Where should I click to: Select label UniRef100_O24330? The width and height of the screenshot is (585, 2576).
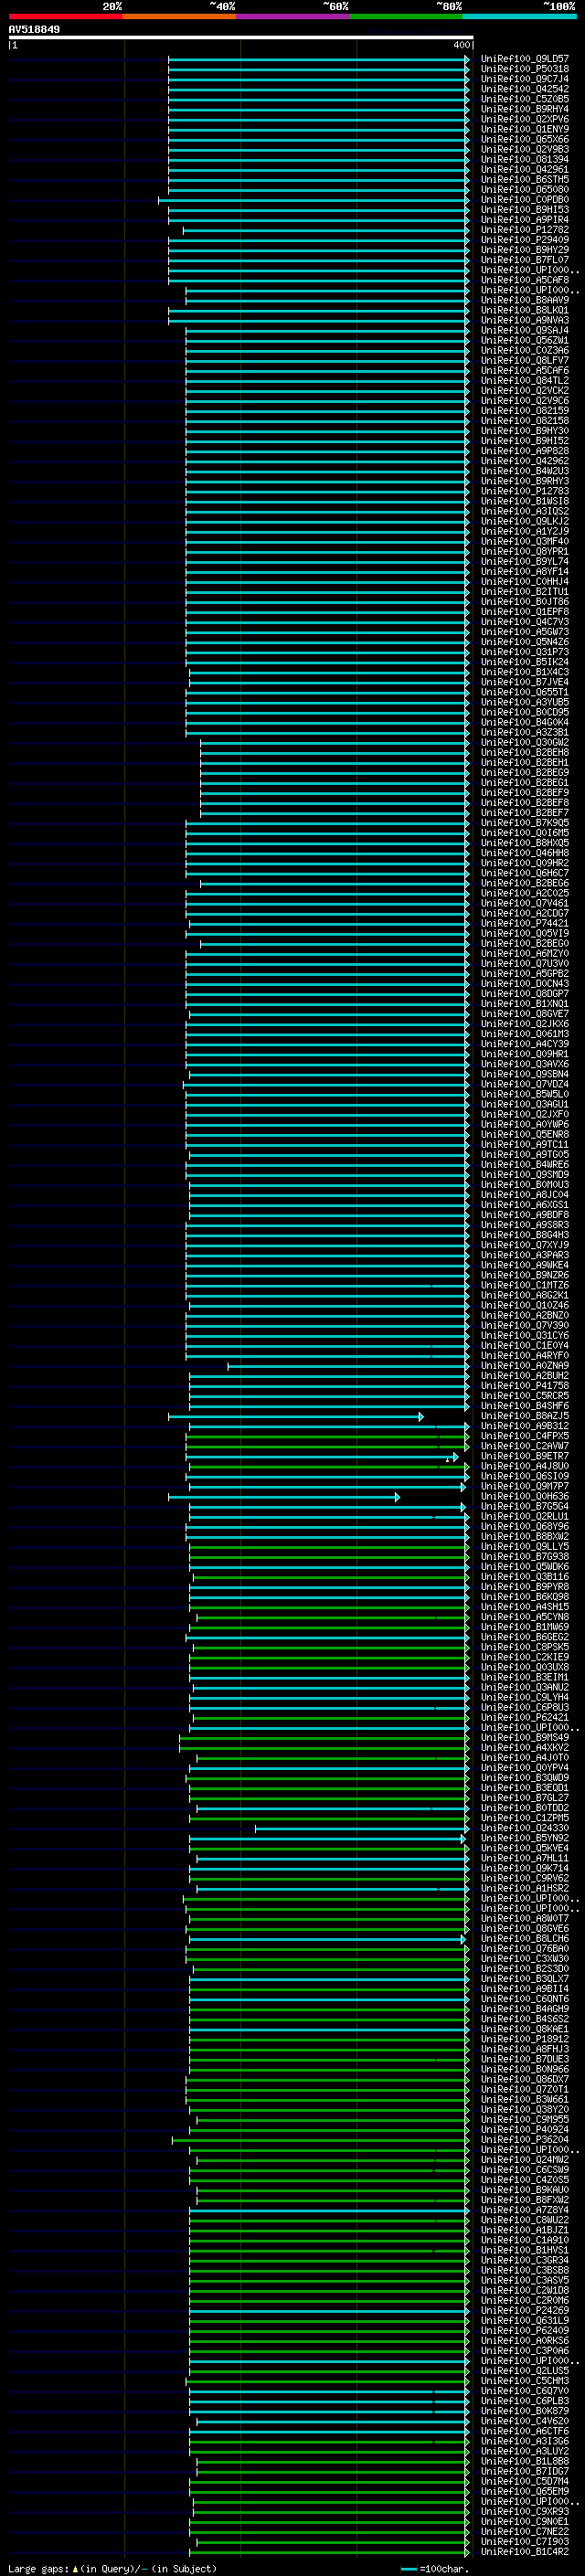click(524, 1828)
